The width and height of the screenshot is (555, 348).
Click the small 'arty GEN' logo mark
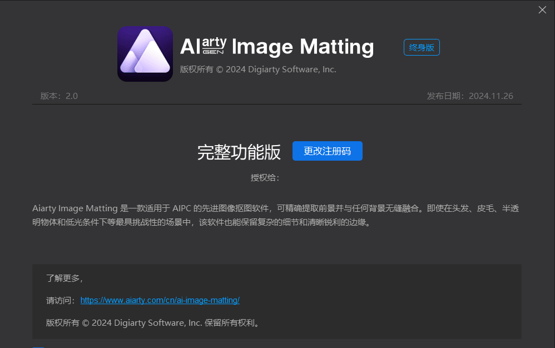tap(215, 46)
